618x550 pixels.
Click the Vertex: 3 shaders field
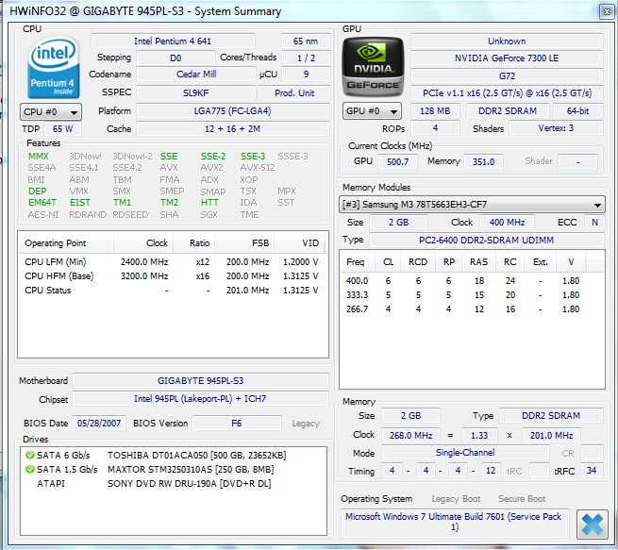(x=556, y=128)
